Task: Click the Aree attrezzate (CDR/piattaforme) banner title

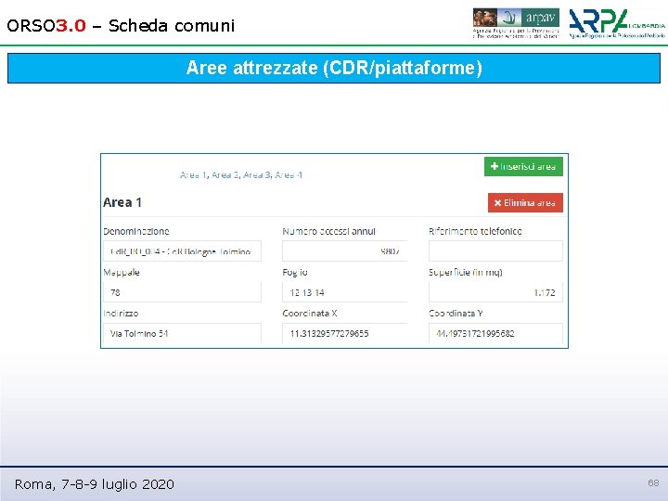Action: pos(334,68)
